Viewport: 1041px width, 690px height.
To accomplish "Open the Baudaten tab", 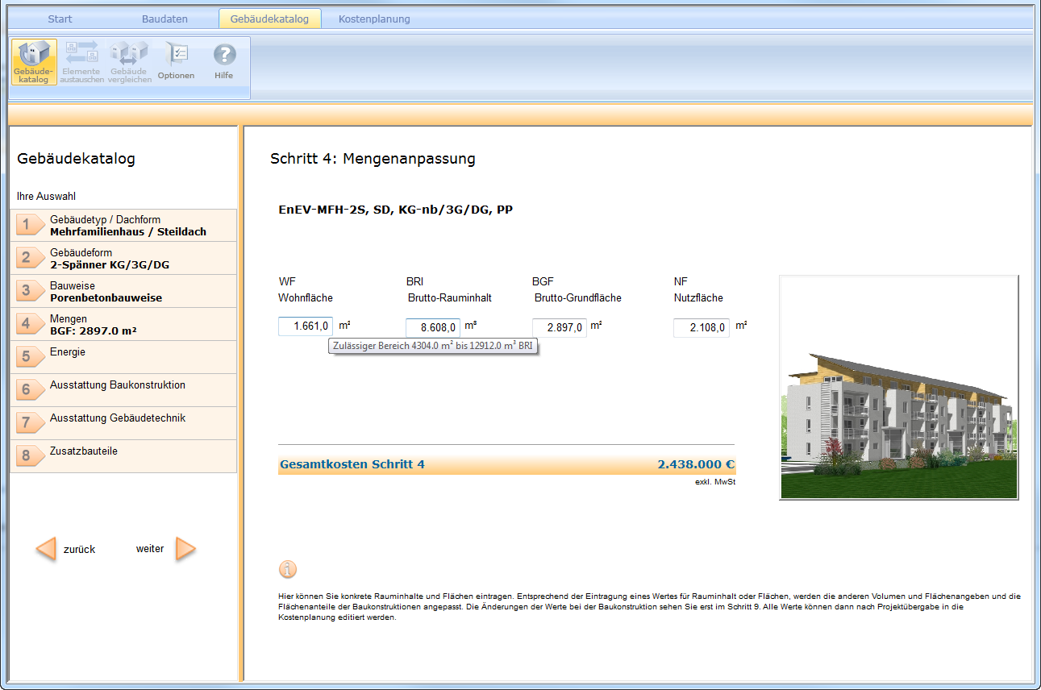I will pyautogui.click(x=164, y=19).
